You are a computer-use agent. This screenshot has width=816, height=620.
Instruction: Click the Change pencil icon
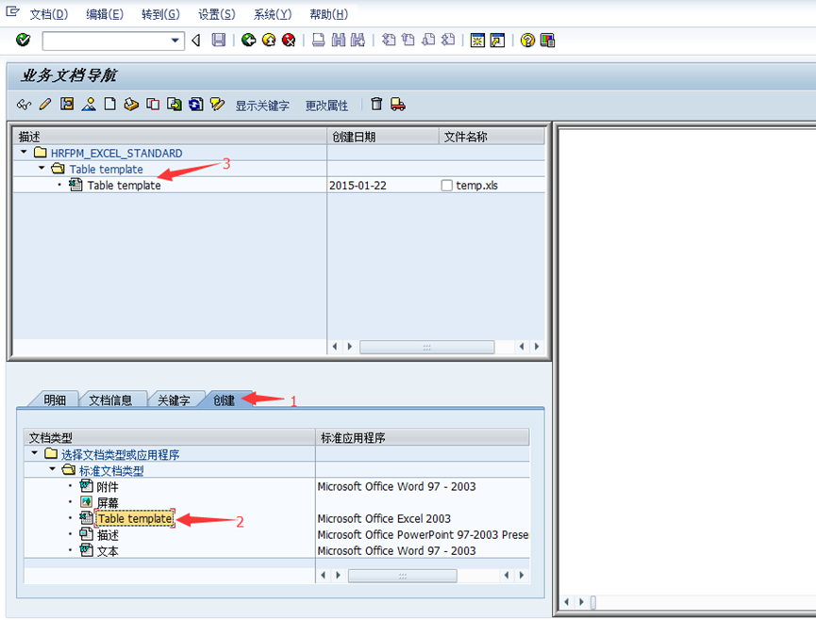[x=45, y=105]
